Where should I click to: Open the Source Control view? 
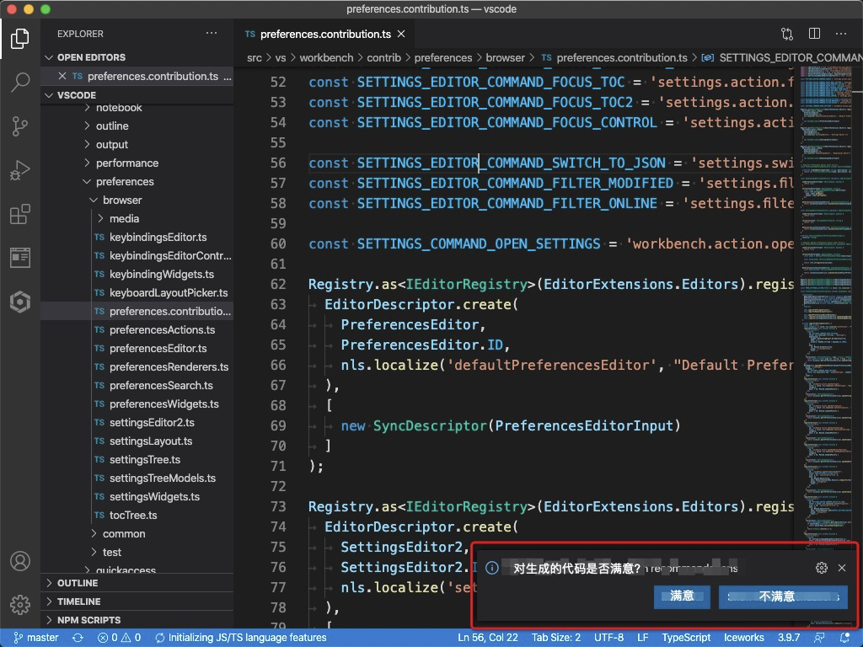point(20,126)
